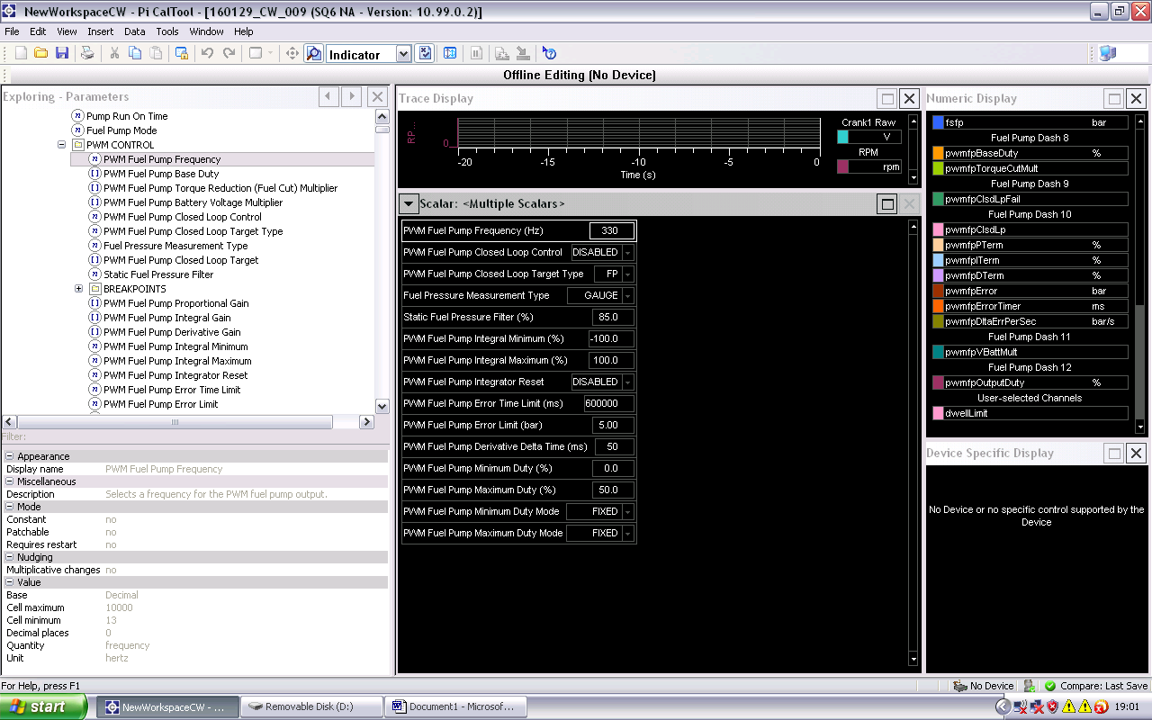This screenshot has height=720, width=1152.
Task: Switch to Removable Disk (D:) taskbar window
Action: coord(311,706)
